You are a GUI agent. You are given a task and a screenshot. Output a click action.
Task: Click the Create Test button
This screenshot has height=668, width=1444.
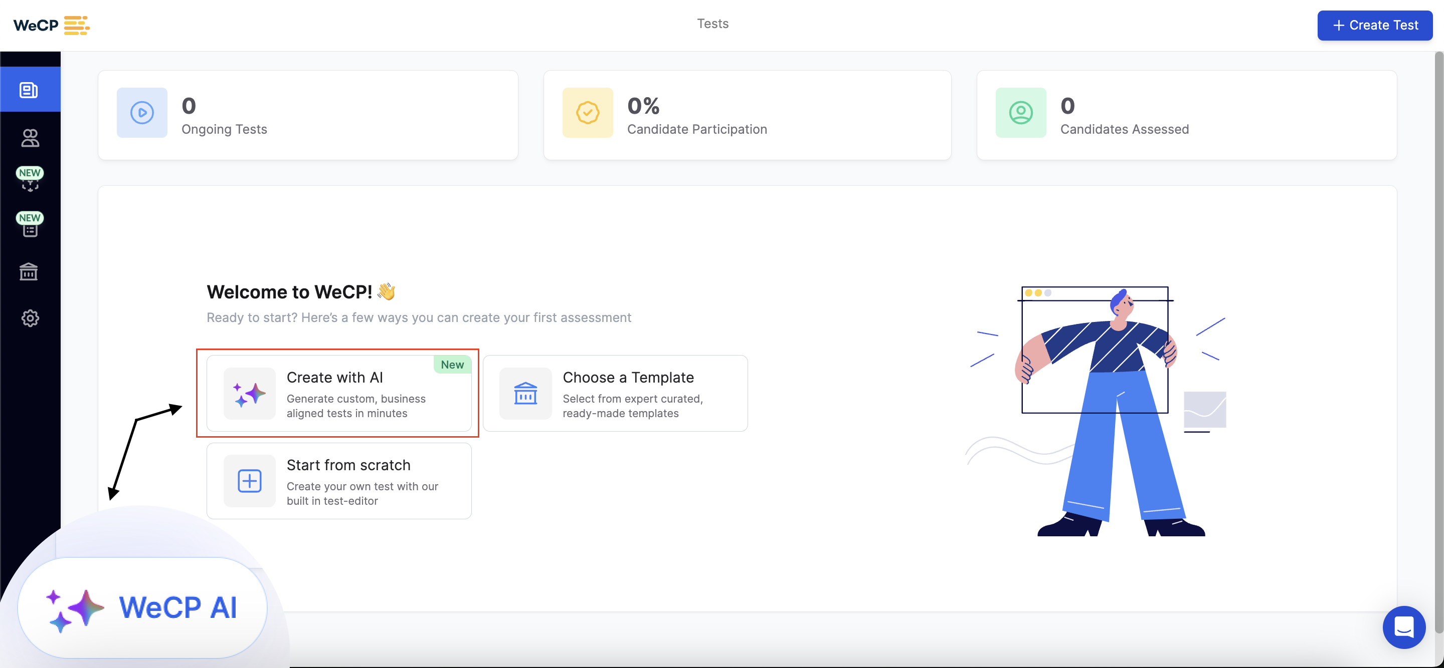click(1374, 25)
